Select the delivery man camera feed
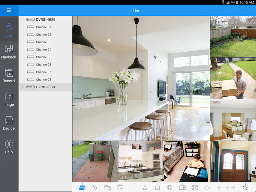 233,78
